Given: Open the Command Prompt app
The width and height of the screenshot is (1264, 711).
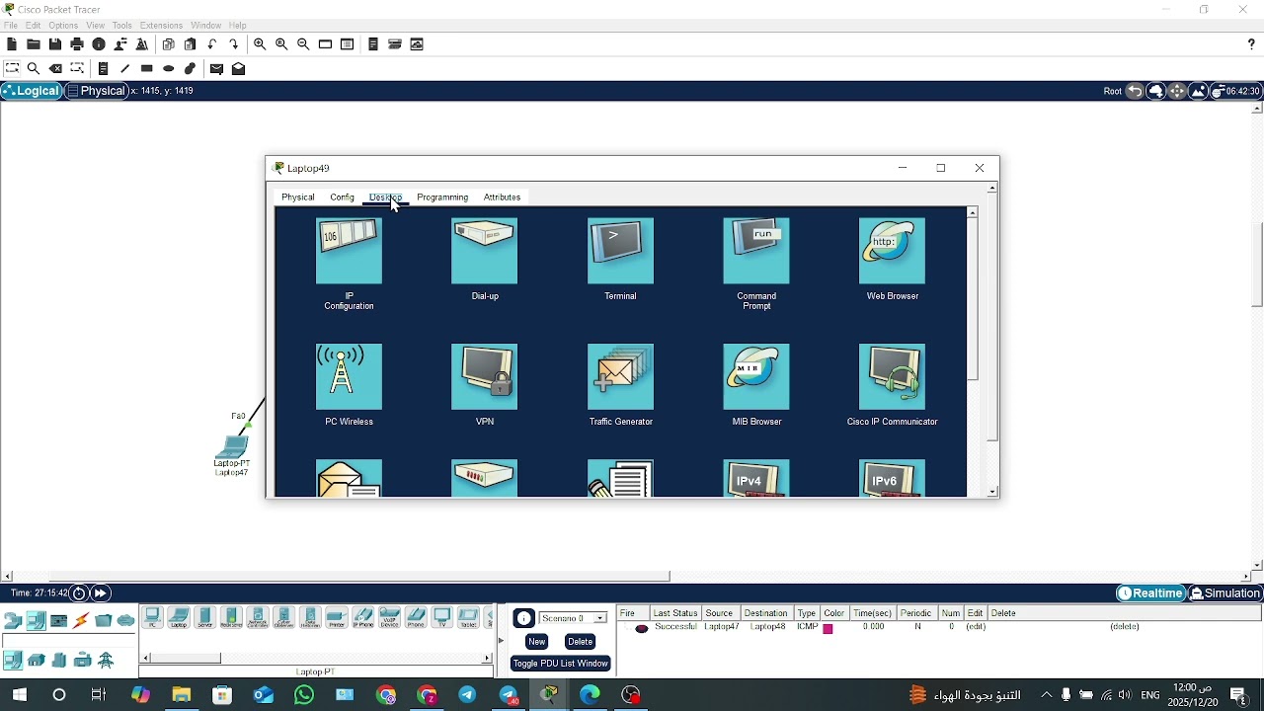Looking at the screenshot, I should (756, 251).
